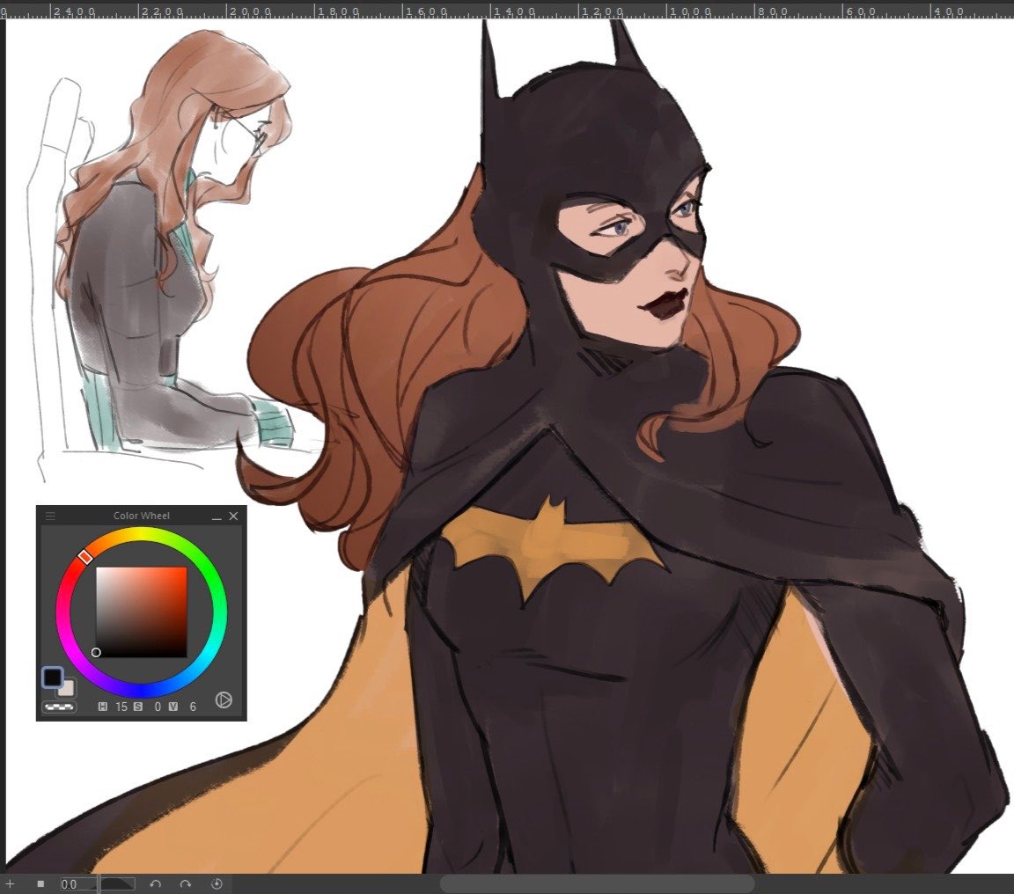Click the hue ring handle on color wheel
This screenshot has height=894, width=1014.
click(x=84, y=557)
